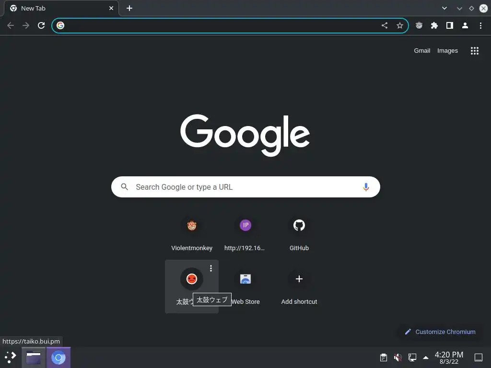Start voice search with the microphone icon
491x368 pixels.
366,187
